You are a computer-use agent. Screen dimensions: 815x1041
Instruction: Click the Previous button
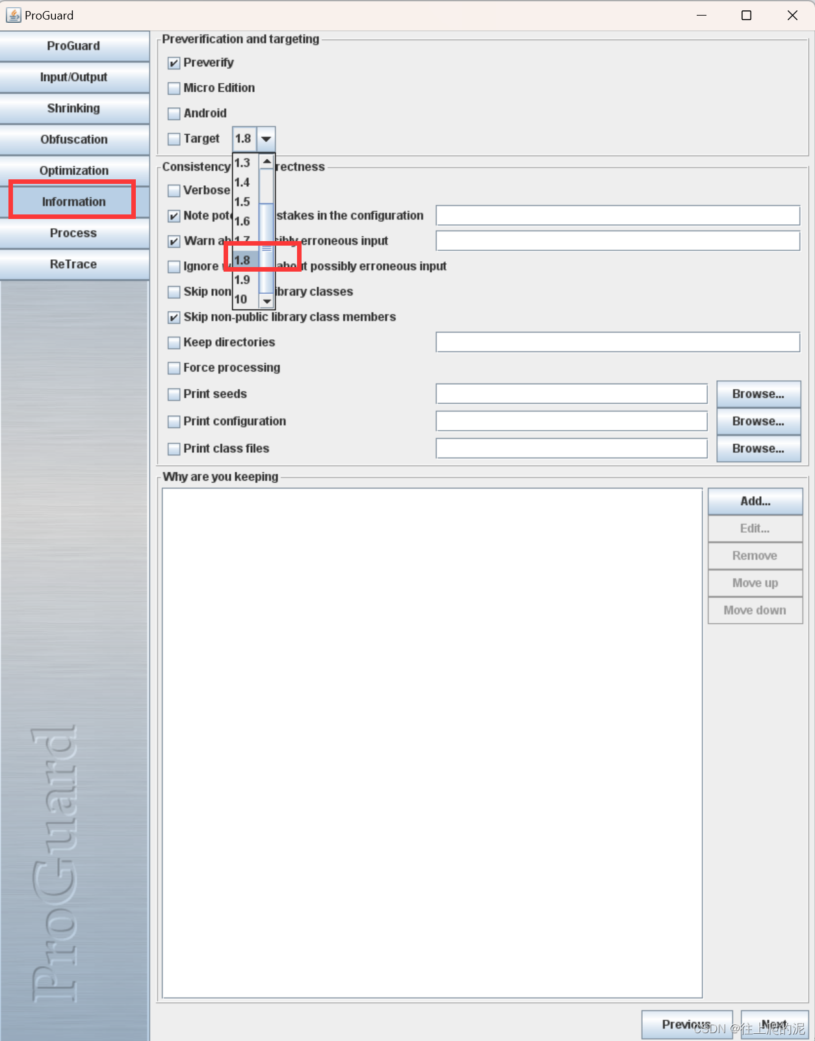coord(687,1025)
